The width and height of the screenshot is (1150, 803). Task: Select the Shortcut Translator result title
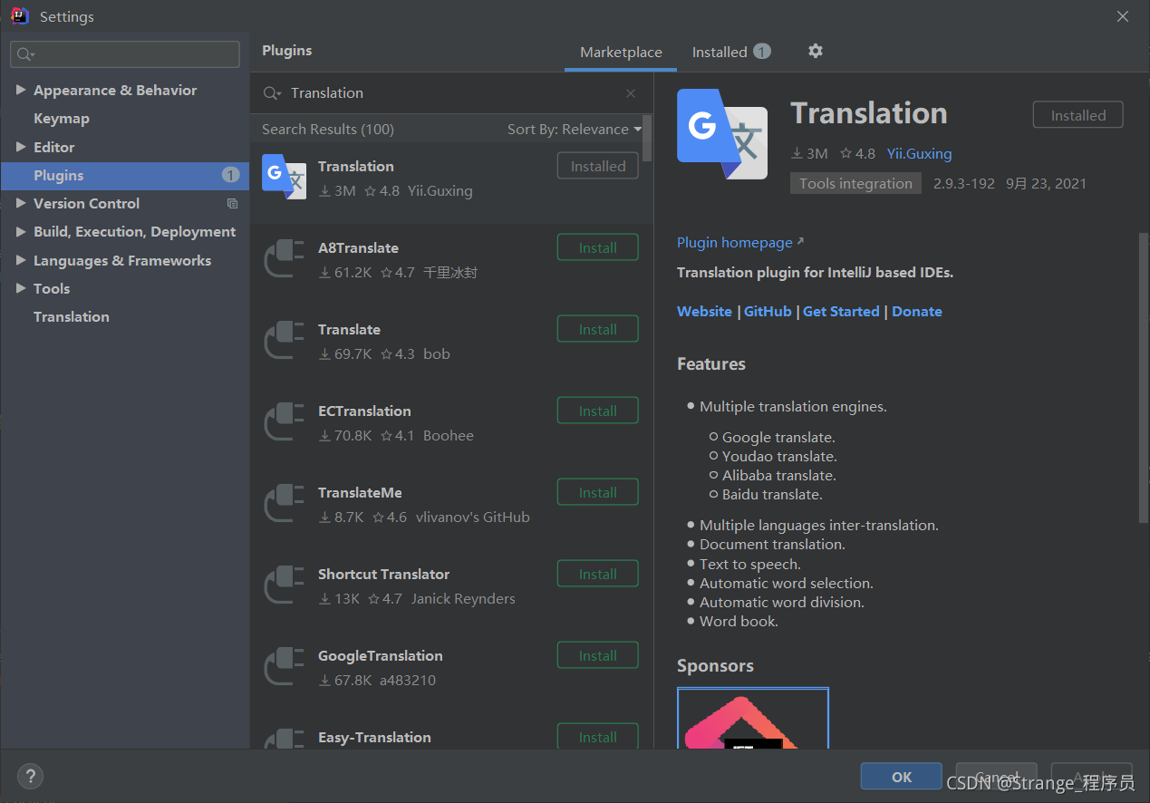pos(383,575)
